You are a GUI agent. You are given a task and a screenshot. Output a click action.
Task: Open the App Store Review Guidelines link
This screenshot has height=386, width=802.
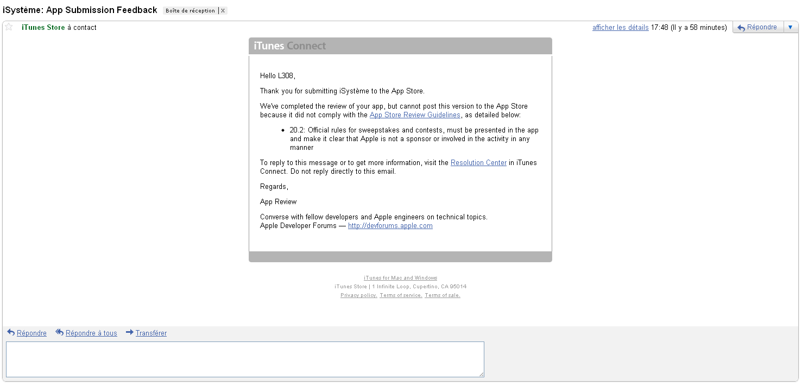pos(415,115)
